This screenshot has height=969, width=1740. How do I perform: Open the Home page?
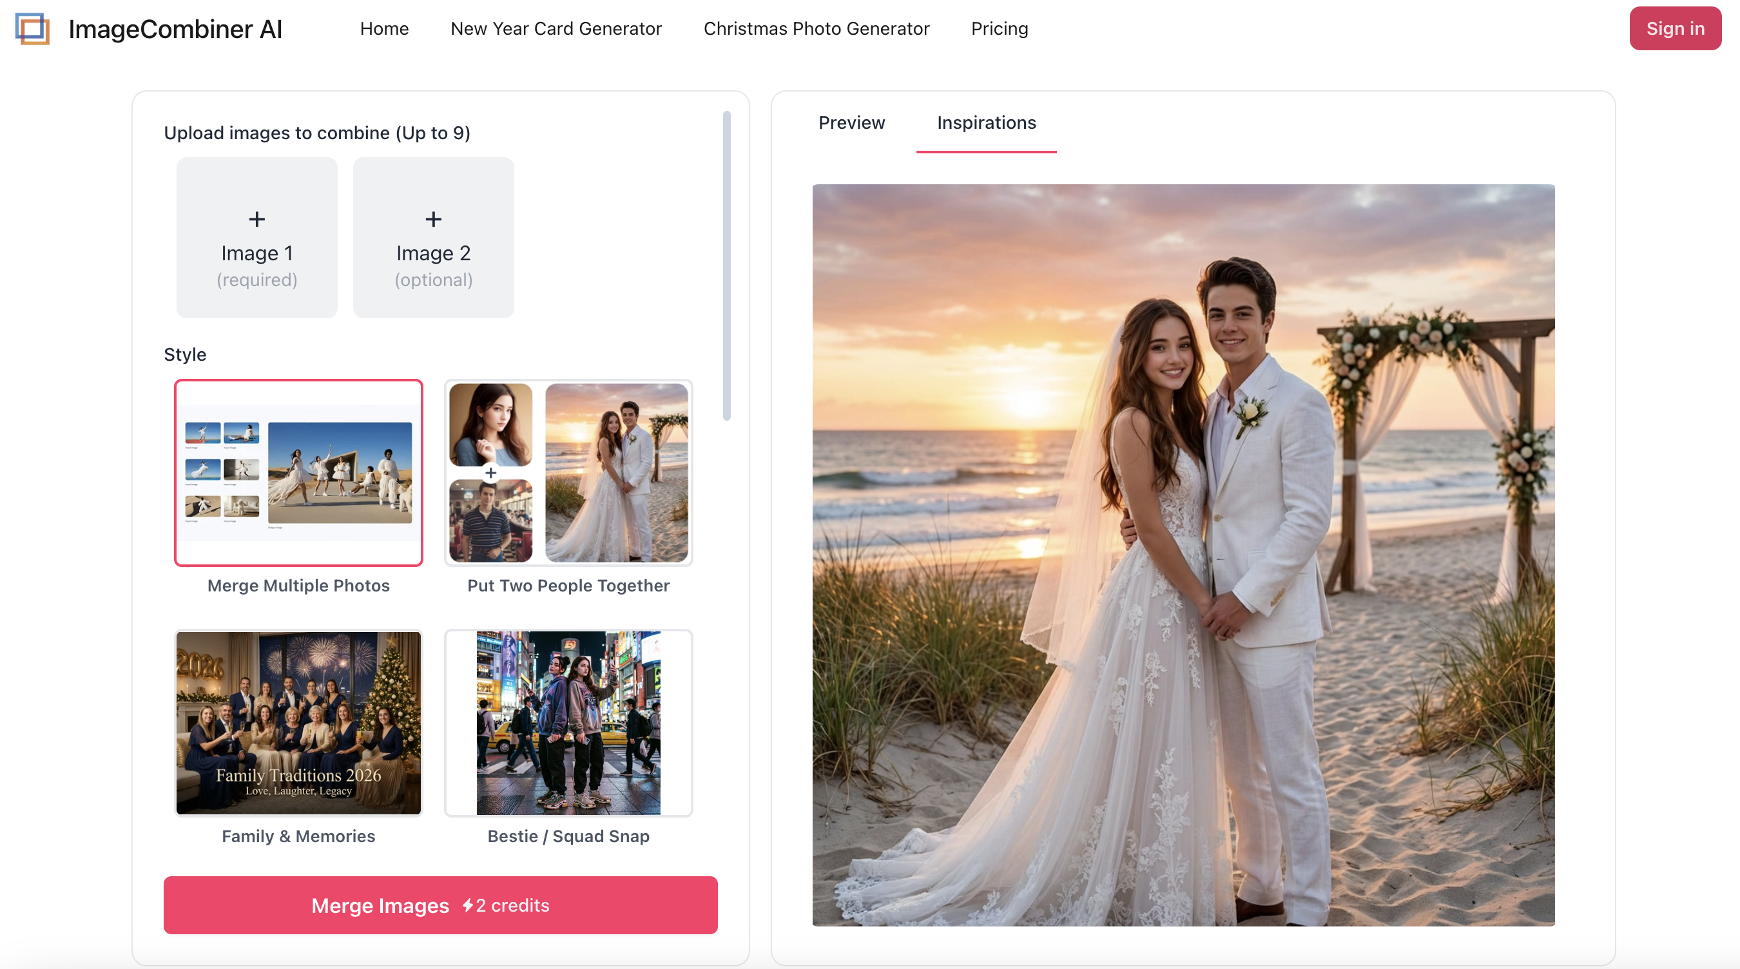click(384, 28)
